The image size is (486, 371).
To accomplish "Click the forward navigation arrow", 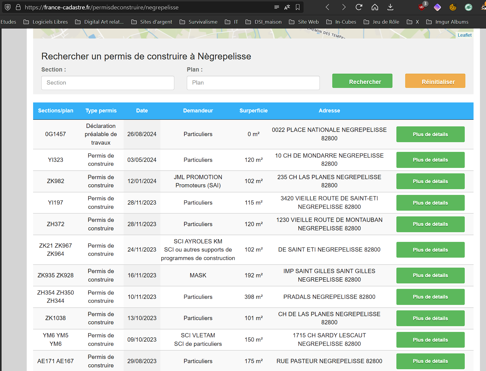I will pos(344,7).
